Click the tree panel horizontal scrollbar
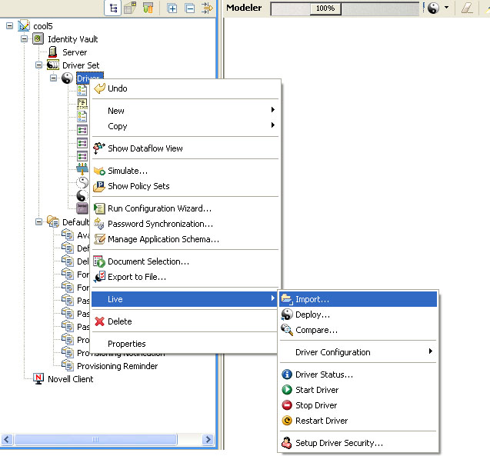Viewport: 490px width, 456px height. tap(96, 440)
